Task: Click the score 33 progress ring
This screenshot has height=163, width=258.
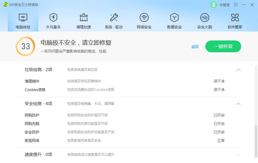Action: (25, 46)
